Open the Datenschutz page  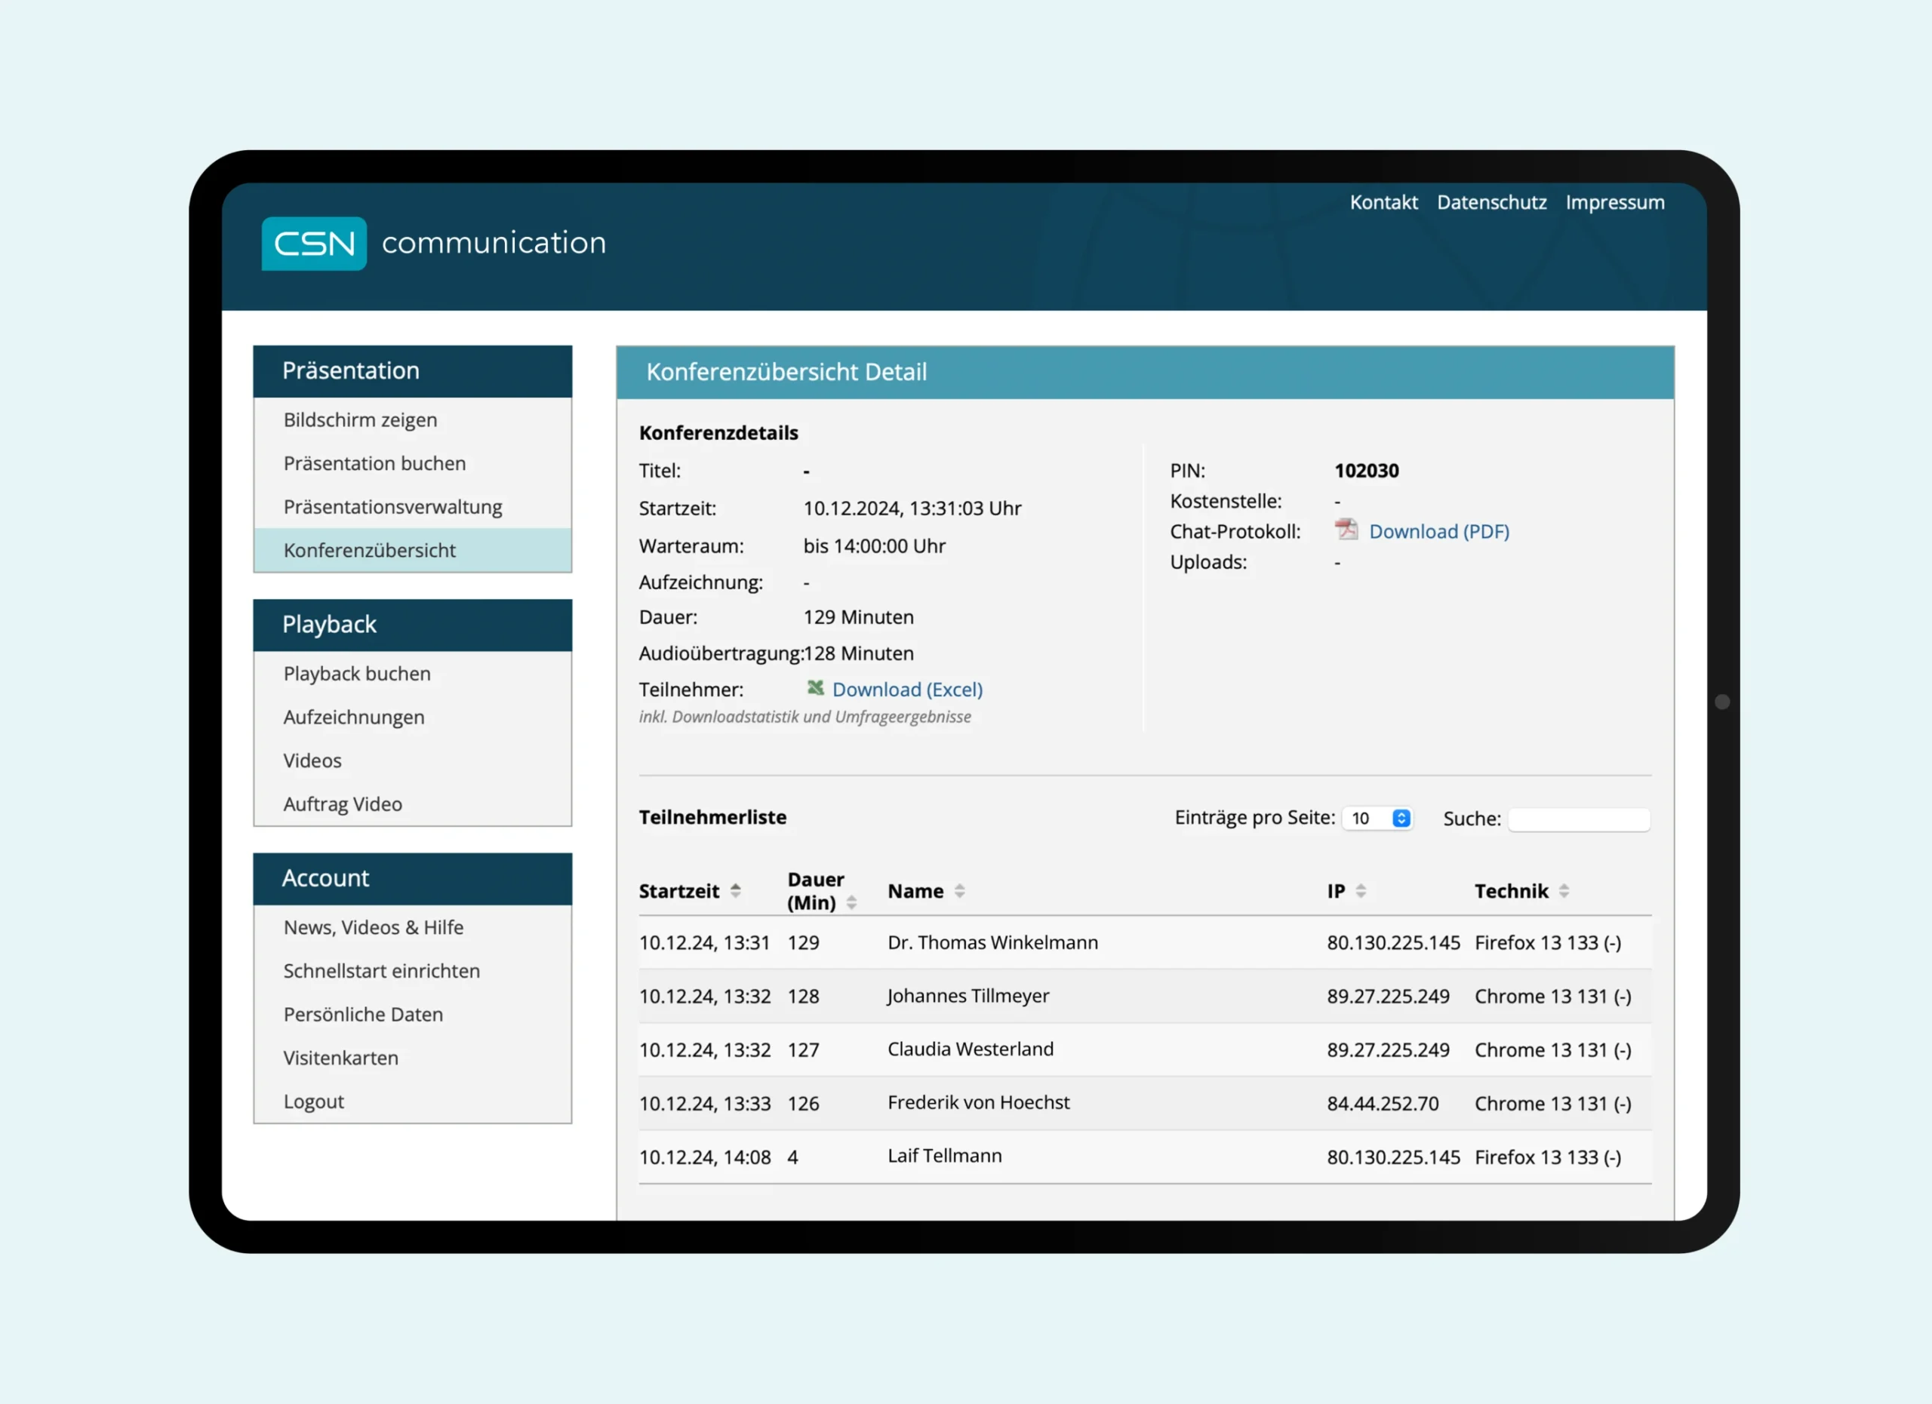click(x=1491, y=201)
